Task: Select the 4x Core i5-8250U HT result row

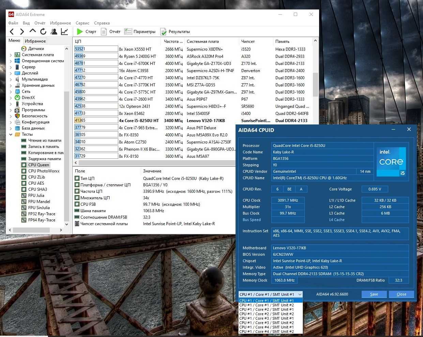Action: 193,120
